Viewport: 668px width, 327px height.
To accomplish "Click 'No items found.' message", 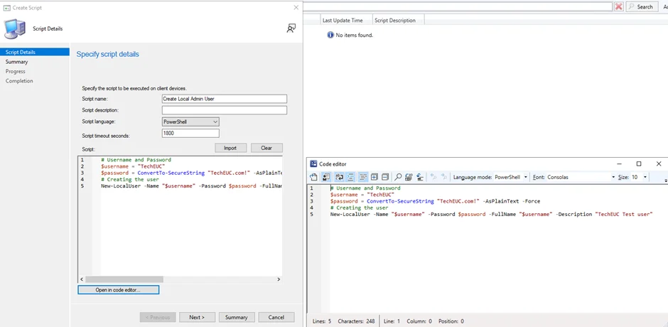I will [x=355, y=36].
